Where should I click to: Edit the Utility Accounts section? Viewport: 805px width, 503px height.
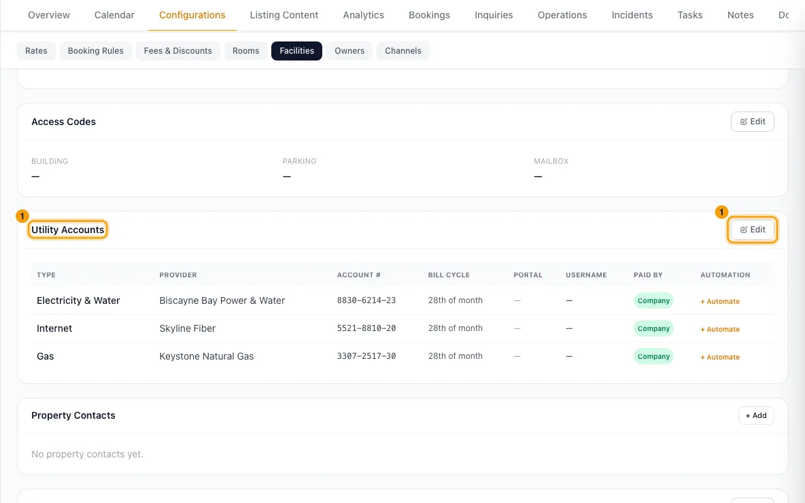(x=752, y=230)
